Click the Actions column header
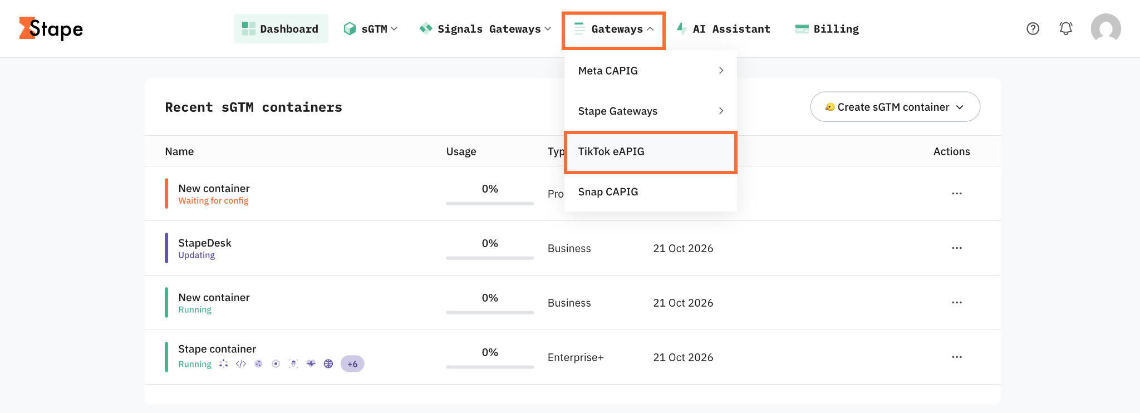The width and height of the screenshot is (1140, 413). pos(951,151)
